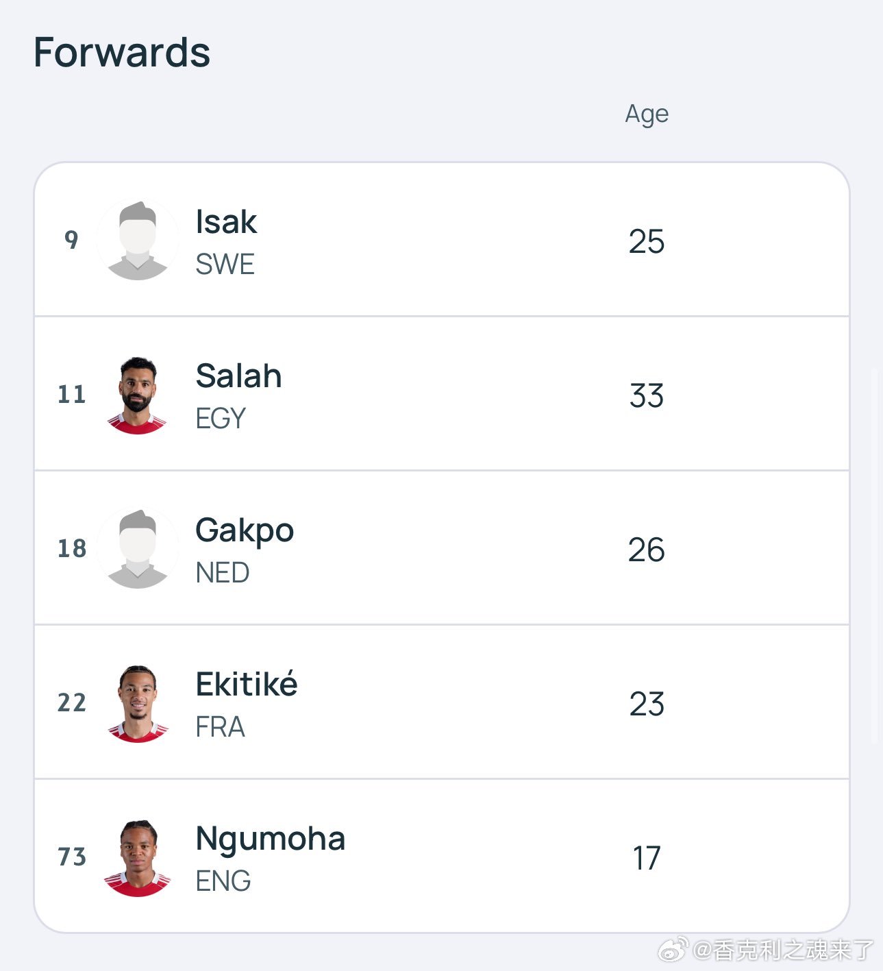Click the vertical scrollbar at the right edge
883x971 pixels.
point(874,555)
